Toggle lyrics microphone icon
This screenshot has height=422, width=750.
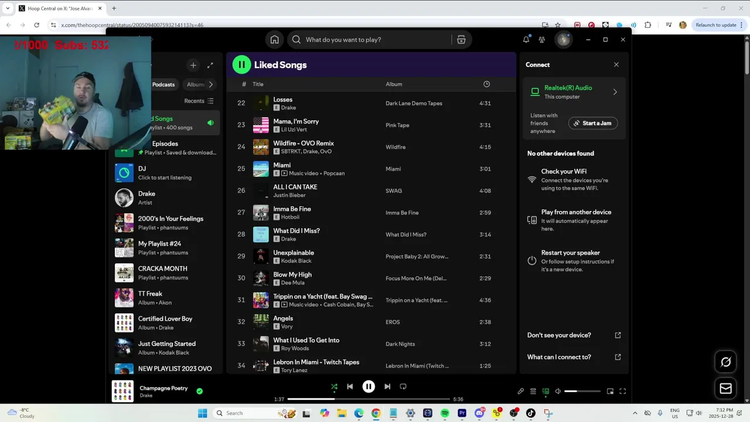(520, 392)
